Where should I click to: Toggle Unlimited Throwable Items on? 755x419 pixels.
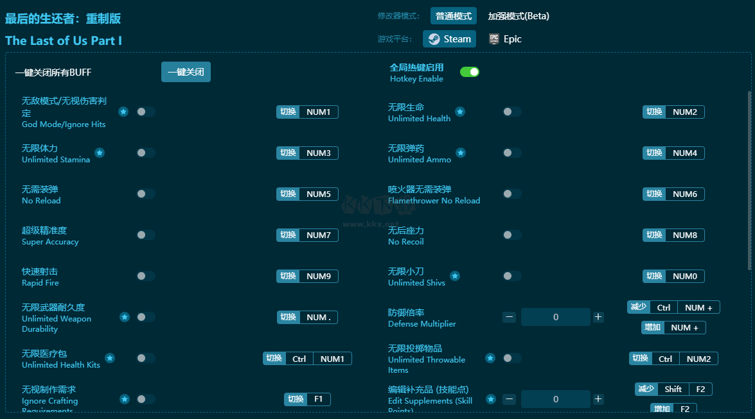pyautogui.click(x=512, y=358)
